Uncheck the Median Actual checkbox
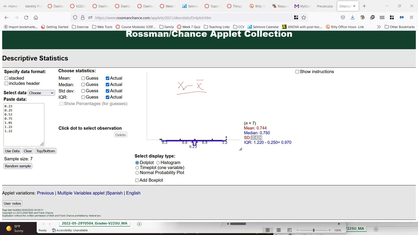The width and height of the screenshot is (418, 235). click(107, 85)
